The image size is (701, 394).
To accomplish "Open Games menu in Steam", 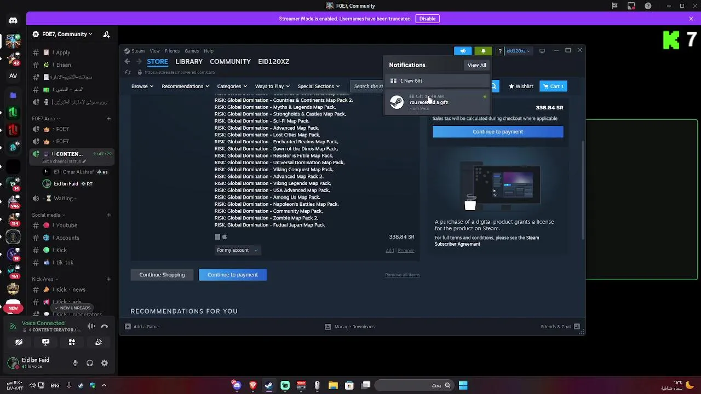I will pyautogui.click(x=191, y=51).
